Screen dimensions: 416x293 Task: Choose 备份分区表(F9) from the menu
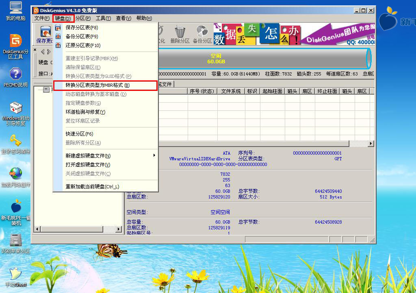click(106, 36)
